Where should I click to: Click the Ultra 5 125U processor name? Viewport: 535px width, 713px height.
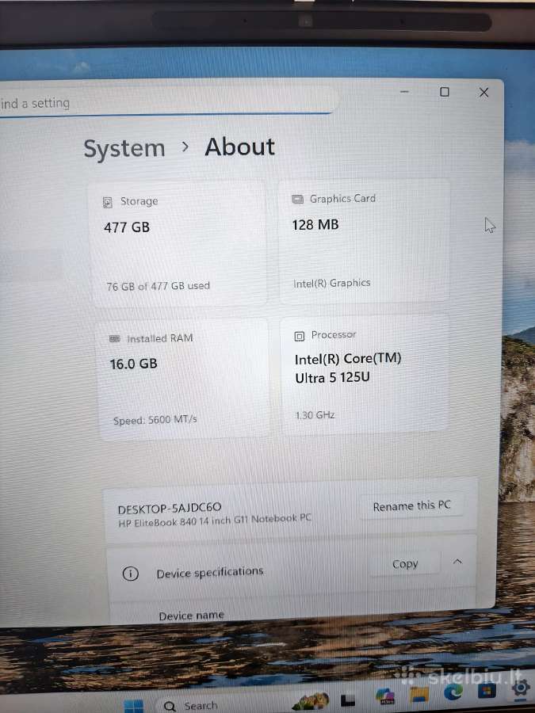click(333, 378)
